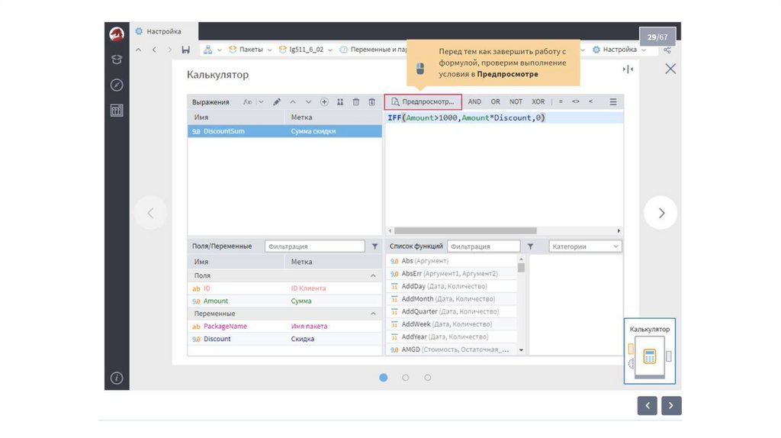This screenshot has height=438, width=781.
Task: Insert the AND operator
Action: [x=474, y=101]
